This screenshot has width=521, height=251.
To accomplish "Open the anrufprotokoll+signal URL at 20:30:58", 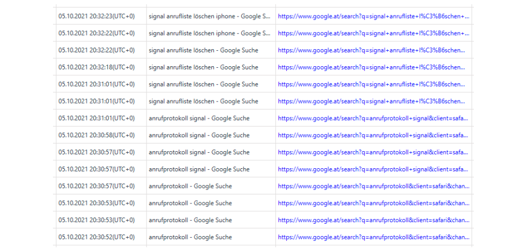I will [373, 135].
